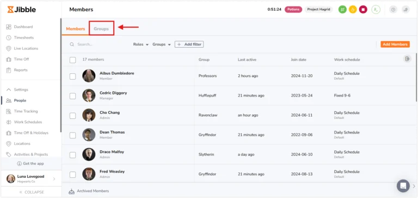Click the Work schedule column header
This screenshot has width=418, height=198.
coord(347,60)
